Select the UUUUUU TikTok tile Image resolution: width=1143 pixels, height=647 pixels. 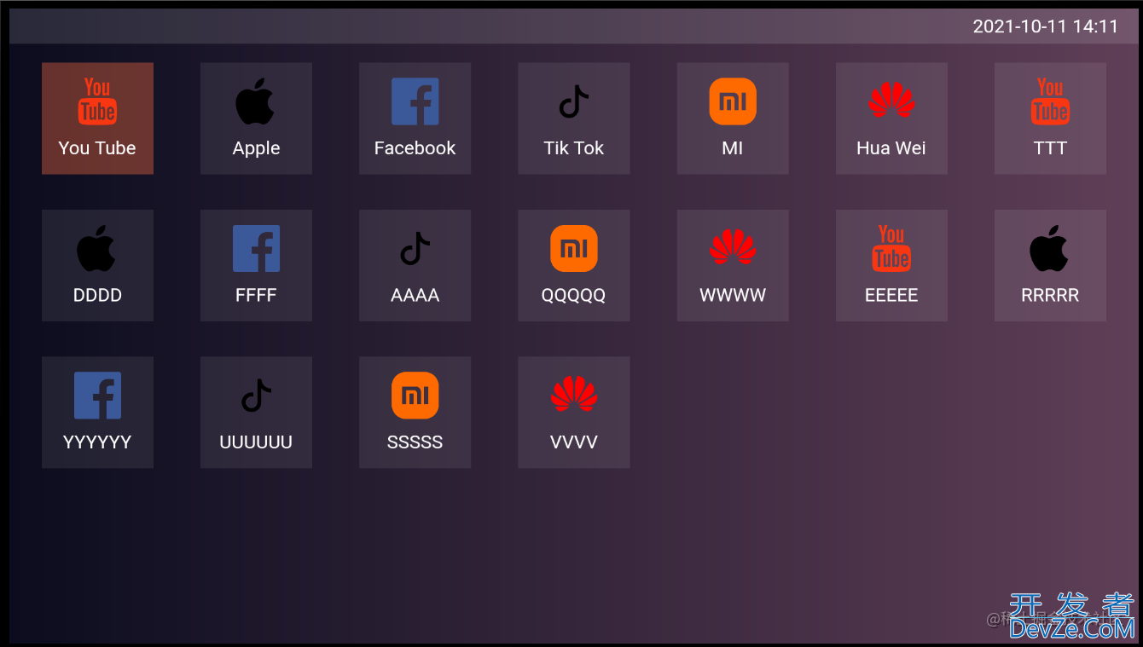coord(256,413)
